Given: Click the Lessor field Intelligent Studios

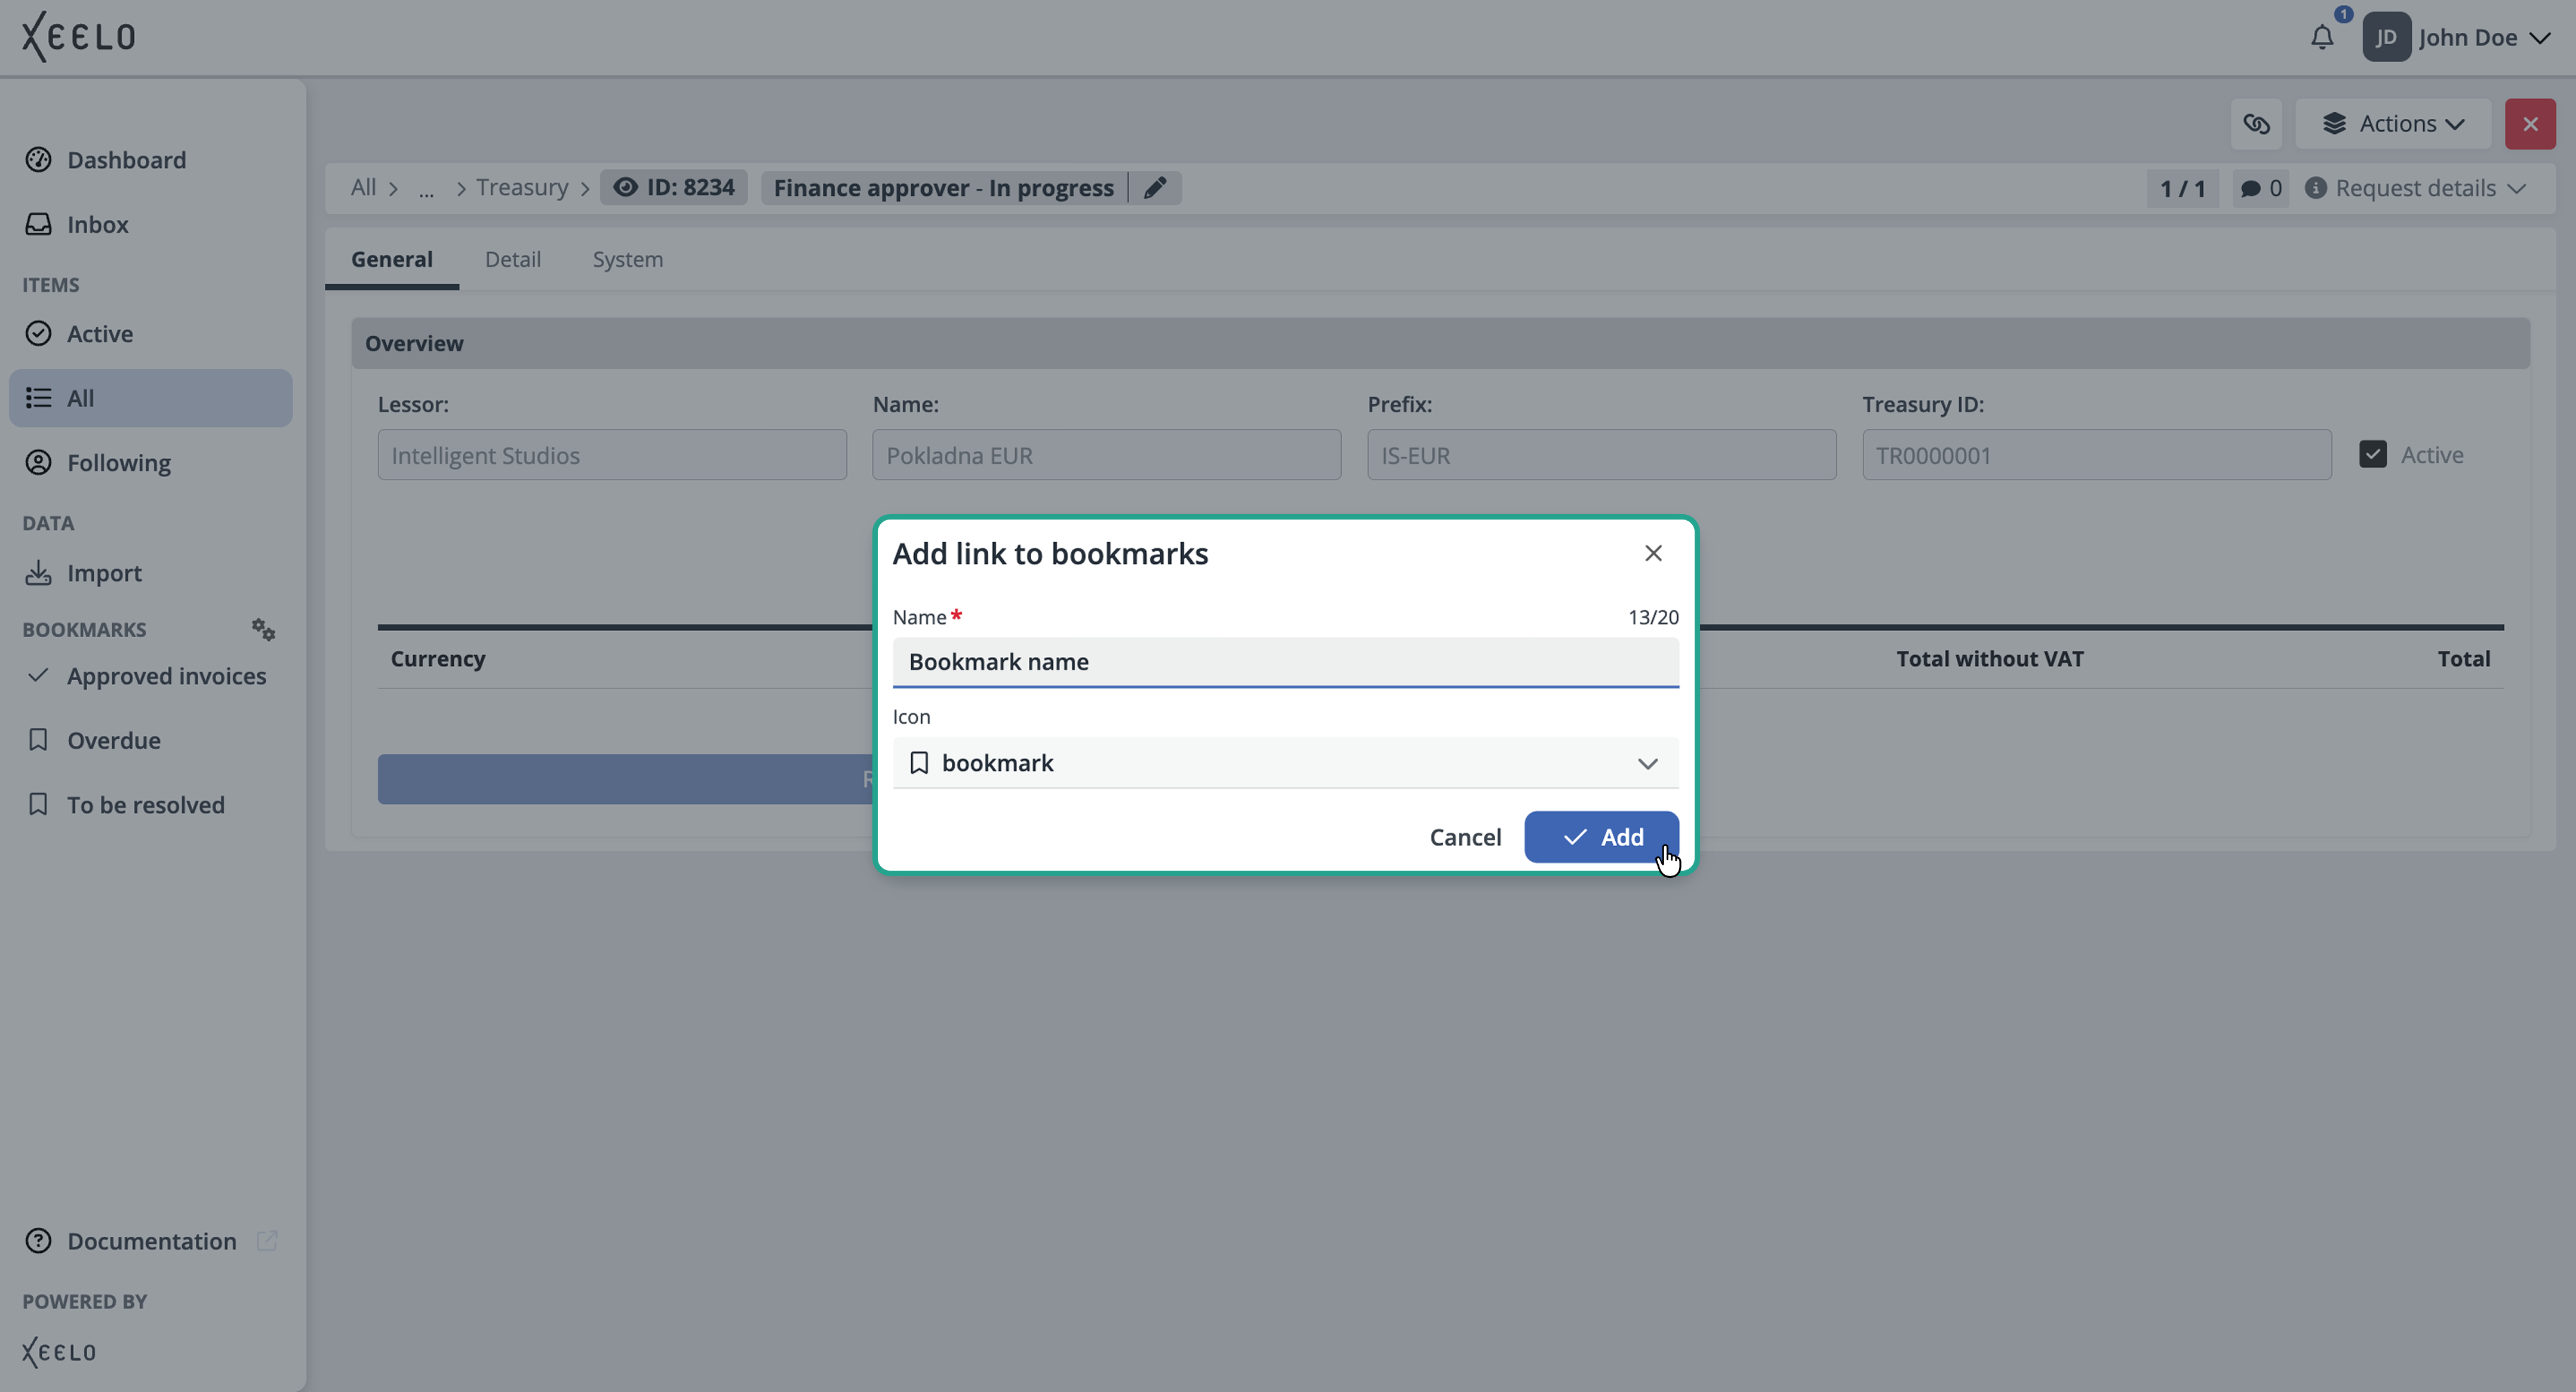Looking at the screenshot, I should (x=612, y=455).
